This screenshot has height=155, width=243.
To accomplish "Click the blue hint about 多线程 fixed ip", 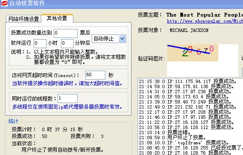I will 67,107.
